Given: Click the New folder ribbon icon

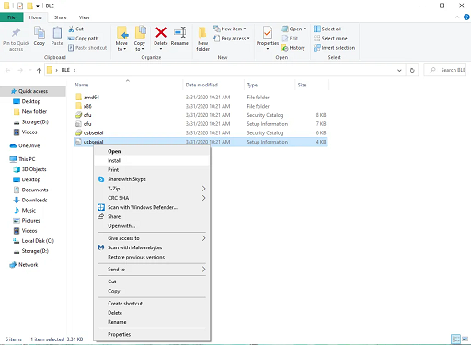Looking at the screenshot, I should tap(202, 32).
